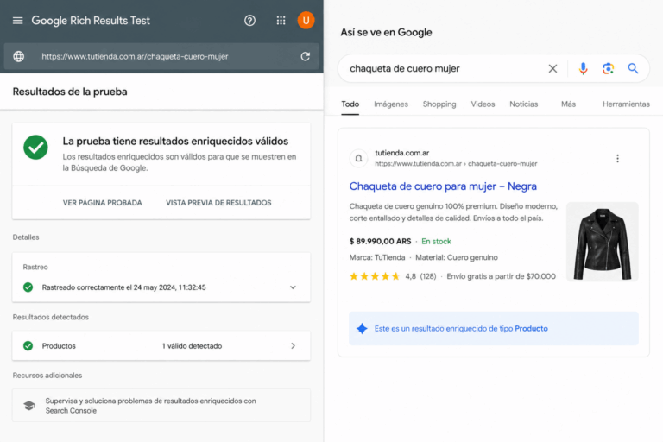
Task: Click 'Envío gratis a partir de $70.000'
Action: (501, 276)
